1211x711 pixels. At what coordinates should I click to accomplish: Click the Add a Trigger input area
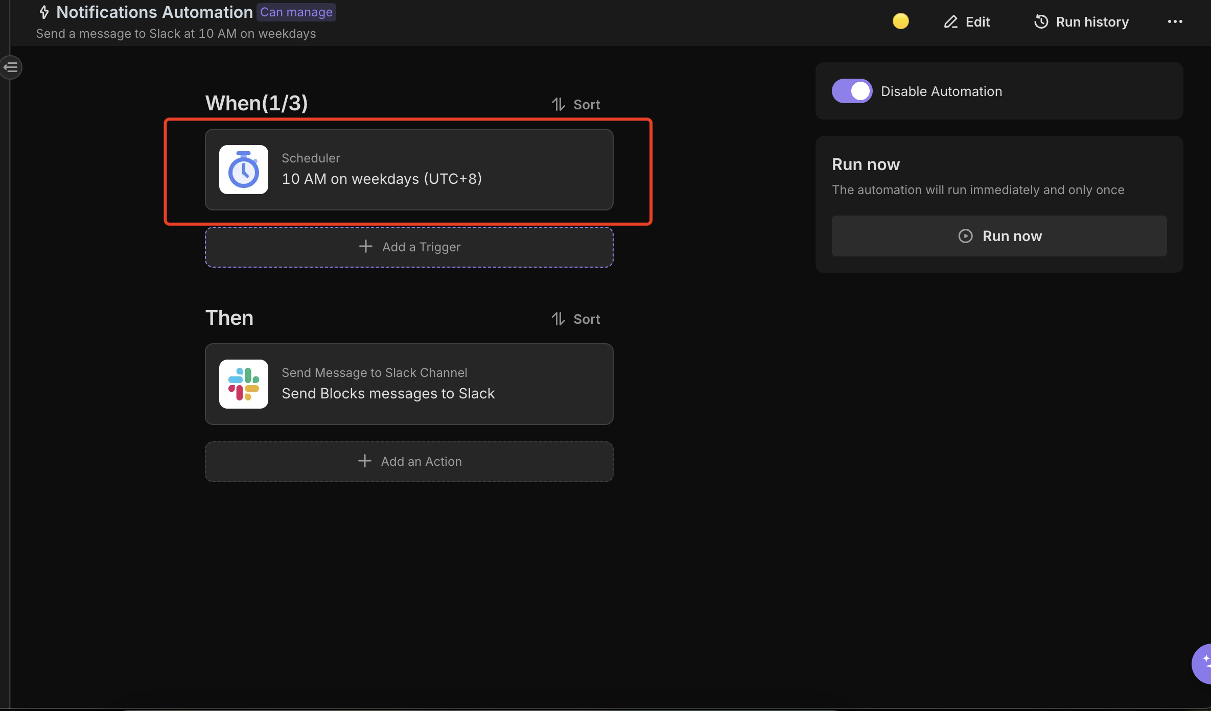tap(409, 246)
